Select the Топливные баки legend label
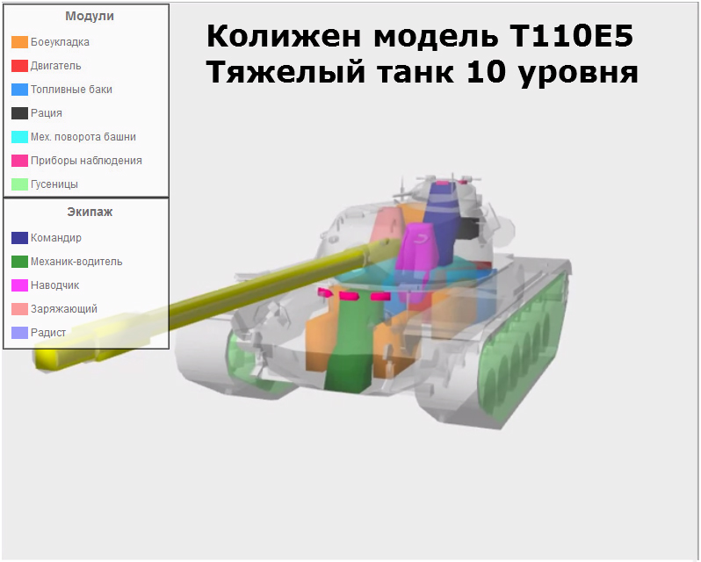 (71, 90)
